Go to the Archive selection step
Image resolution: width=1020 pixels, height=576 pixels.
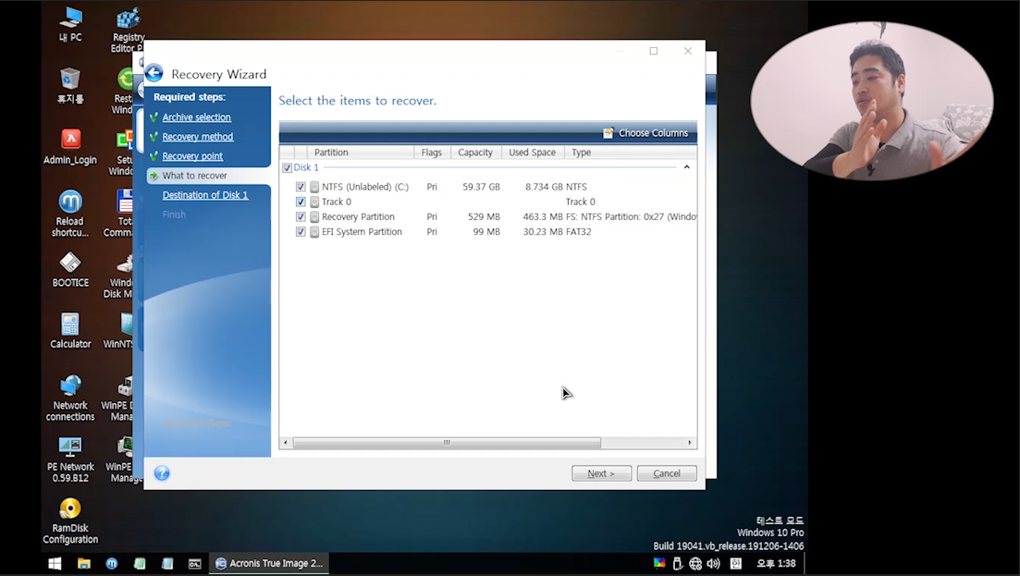196,117
